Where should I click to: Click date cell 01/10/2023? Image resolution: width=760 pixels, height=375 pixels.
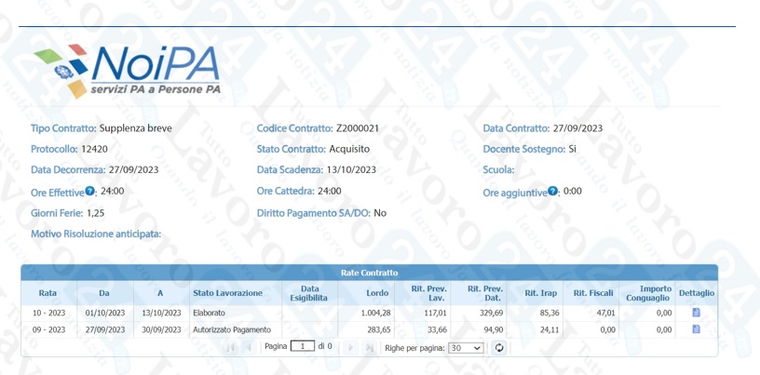104,313
